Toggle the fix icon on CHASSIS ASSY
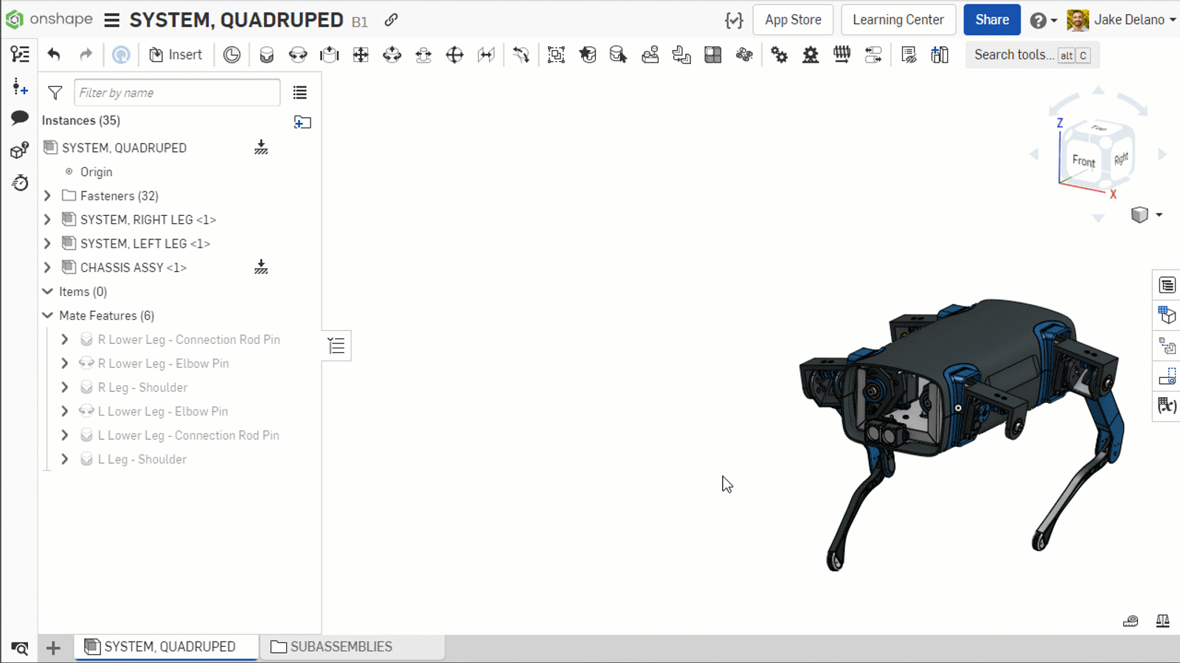 tap(261, 267)
